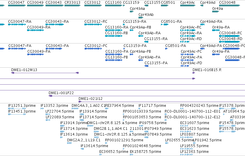Open transcript 'Cpr49Aa-RB'
Screen dimensions: 245x156
click(x=140, y=27)
